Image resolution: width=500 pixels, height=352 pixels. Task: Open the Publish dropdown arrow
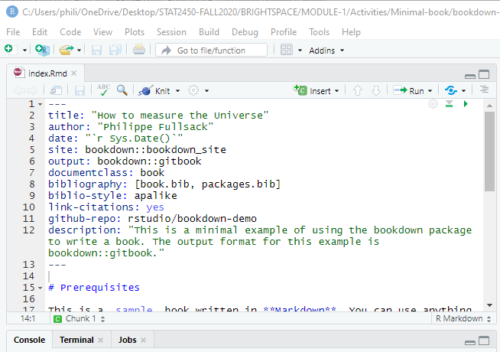(x=463, y=91)
